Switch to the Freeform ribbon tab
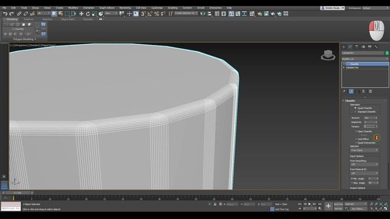The width and height of the screenshot is (390, 219). (29, 19)
